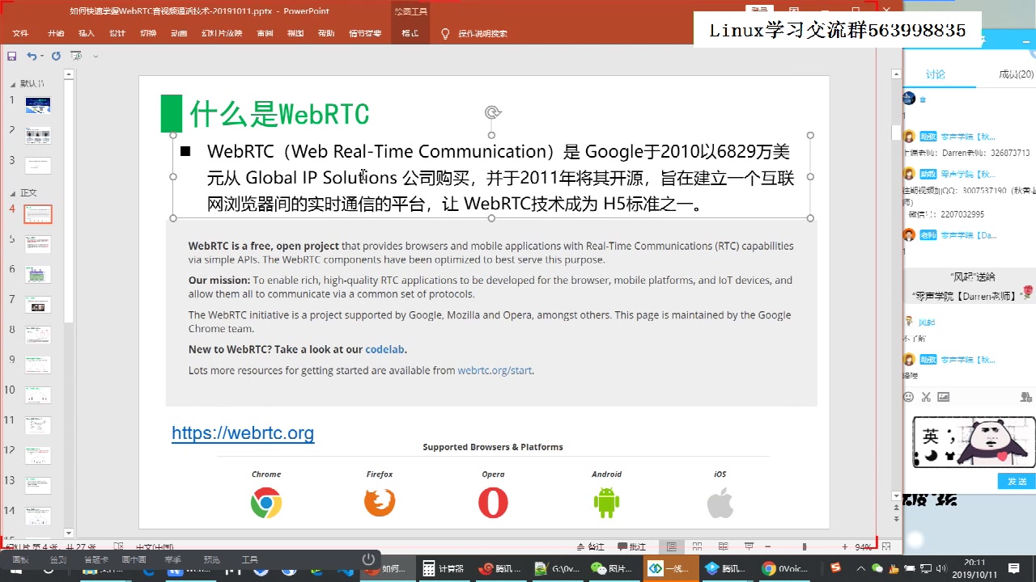Switch to the 开始 (Home) ribbon tab

click(56, 34)
